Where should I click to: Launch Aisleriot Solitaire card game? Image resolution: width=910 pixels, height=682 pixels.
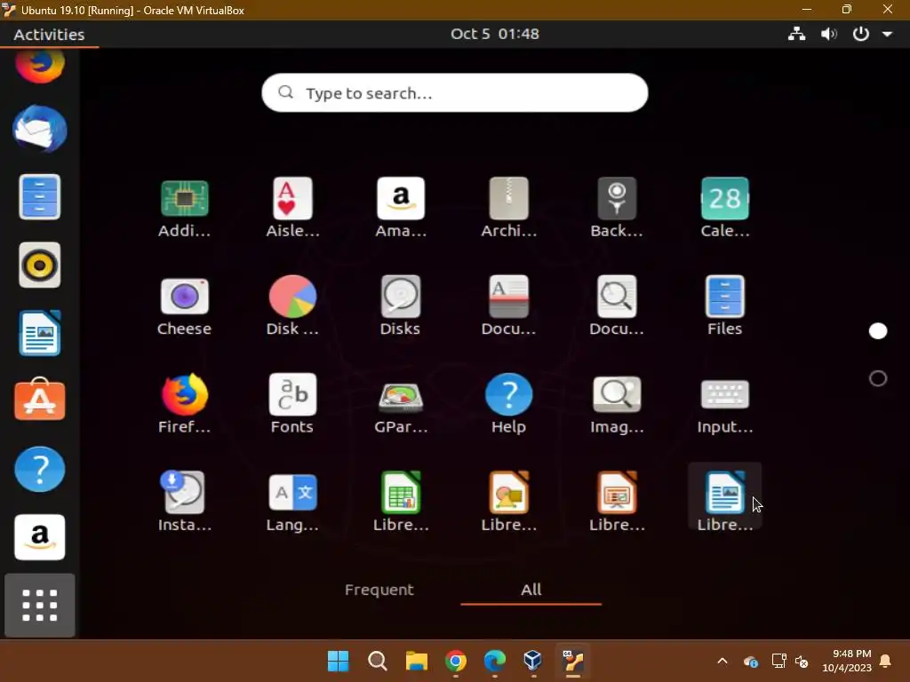pyautogui.click(x=292, y=207)
